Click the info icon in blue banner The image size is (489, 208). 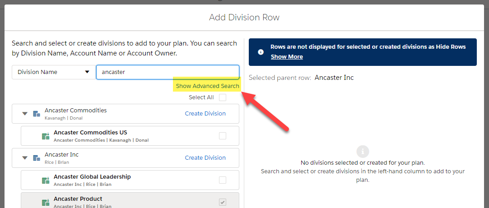261,52
